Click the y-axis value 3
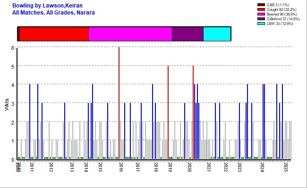Image resolution: width=307 pixels, height=188 pixels. (13, 104)
